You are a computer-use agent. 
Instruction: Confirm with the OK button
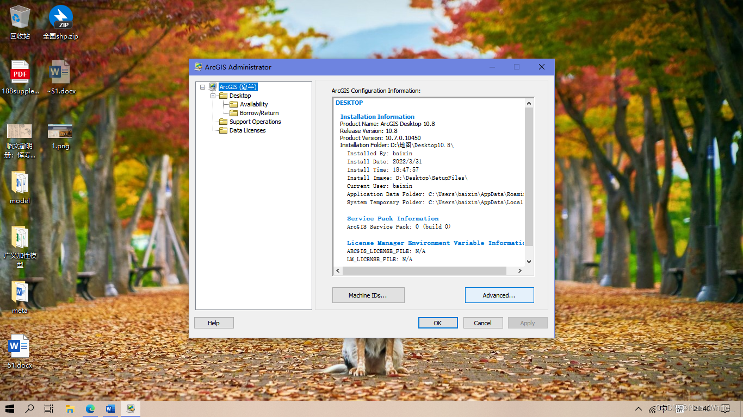pyautogui.click(x=438, y=323)
